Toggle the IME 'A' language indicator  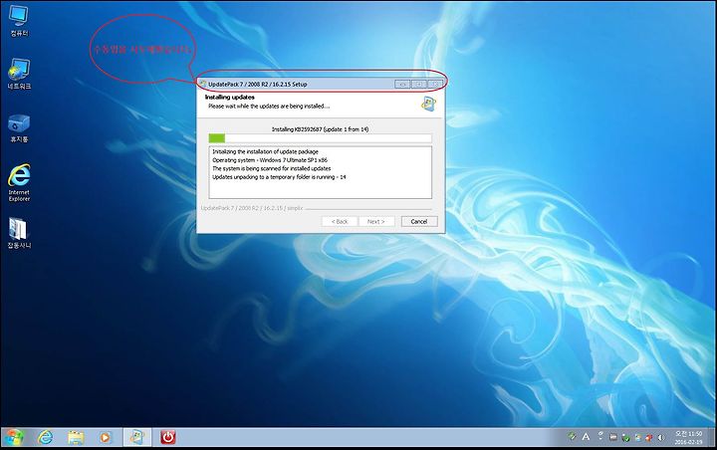coord(586,437)
